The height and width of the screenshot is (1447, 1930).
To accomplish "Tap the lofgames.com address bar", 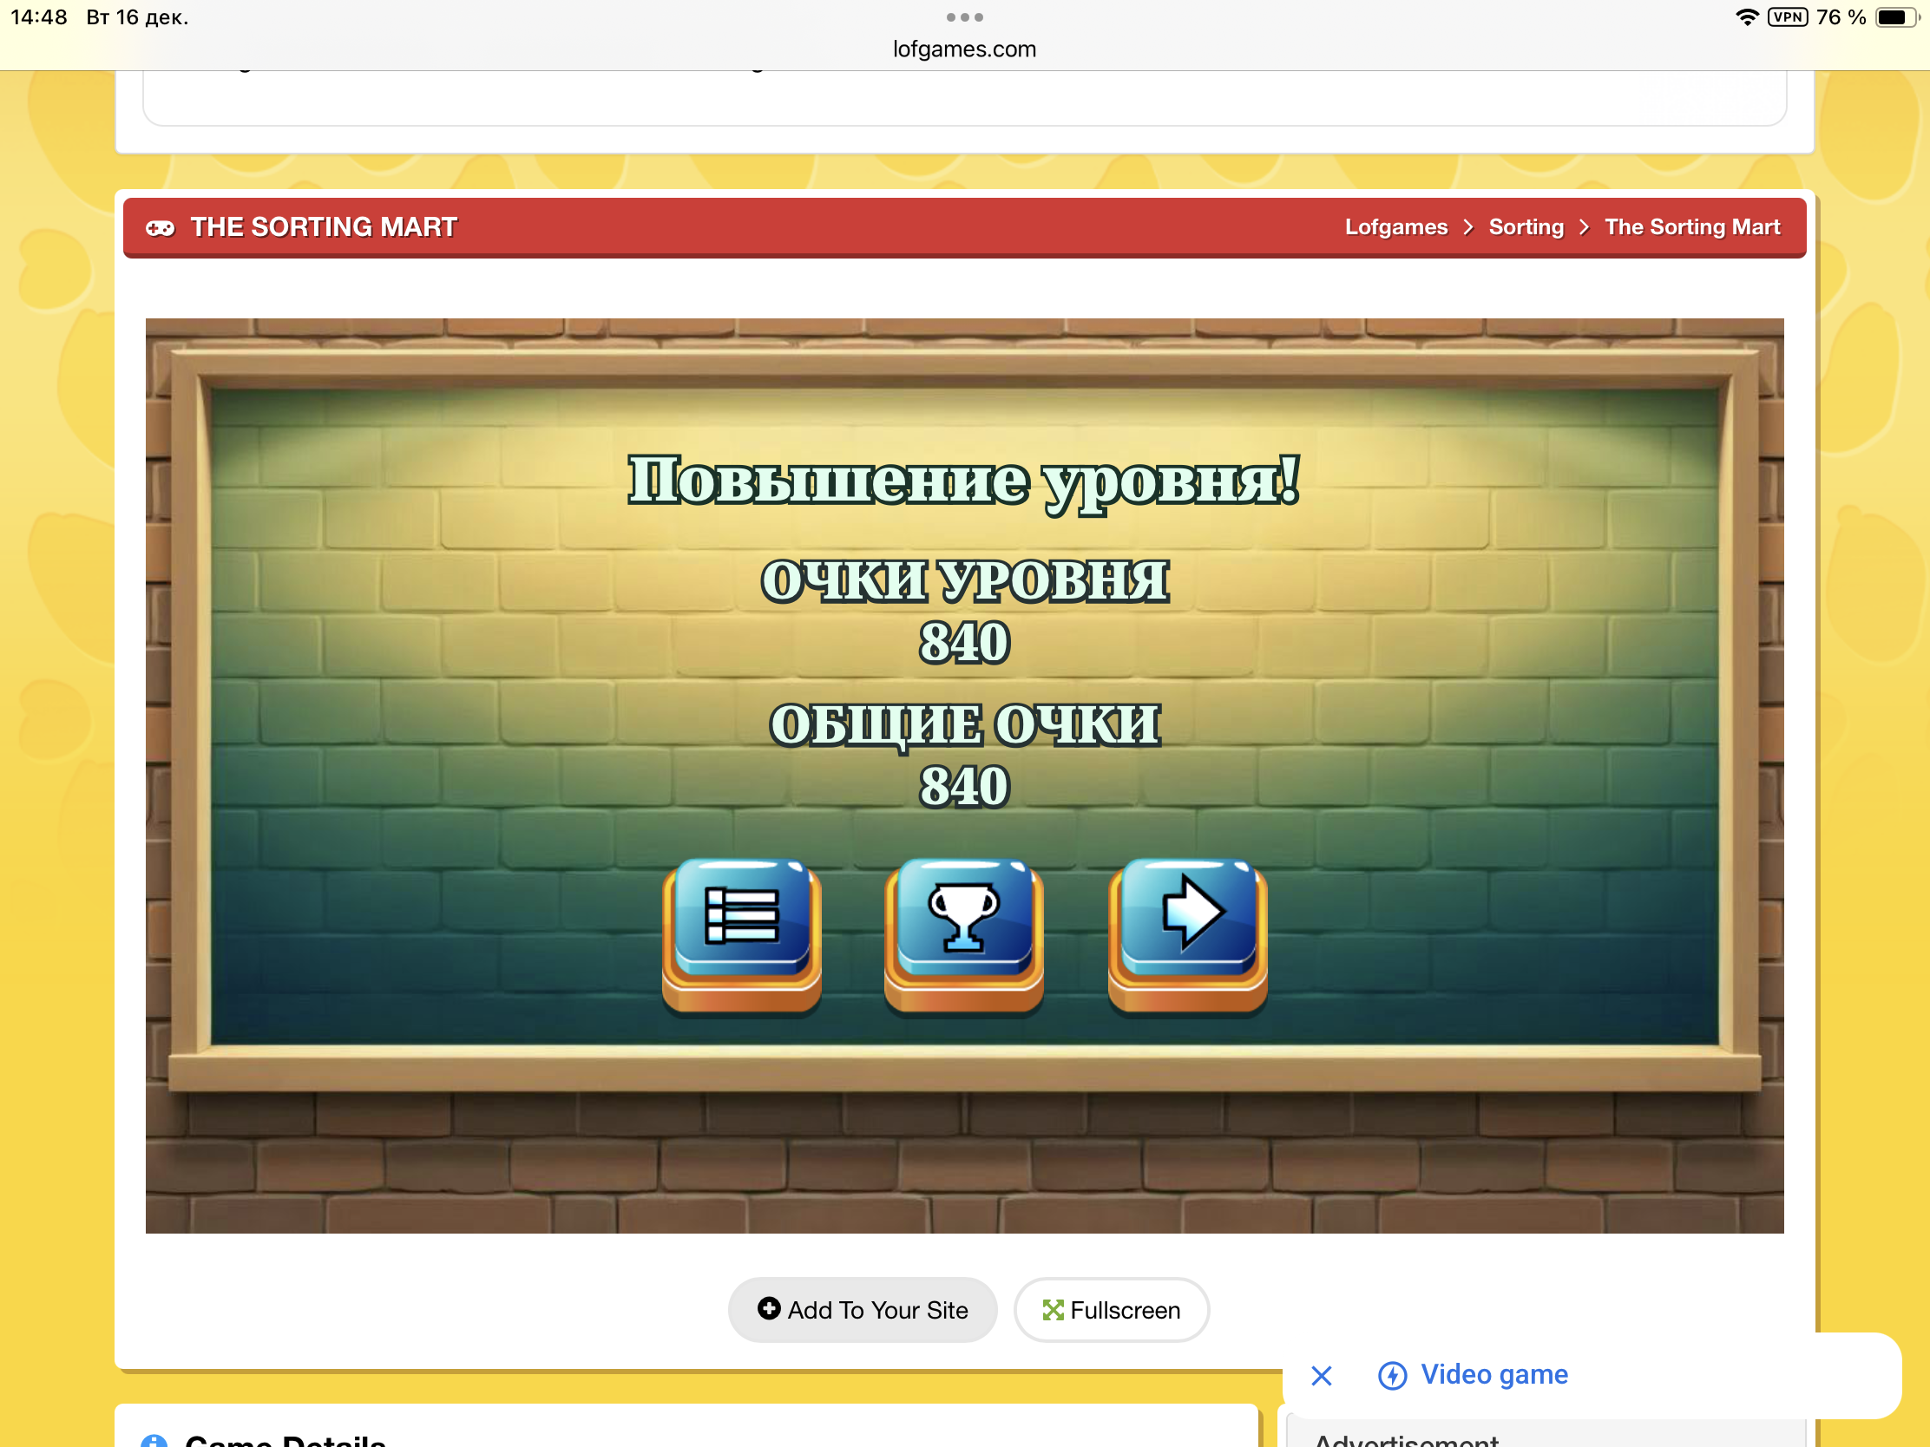I will tap(964, 49).
